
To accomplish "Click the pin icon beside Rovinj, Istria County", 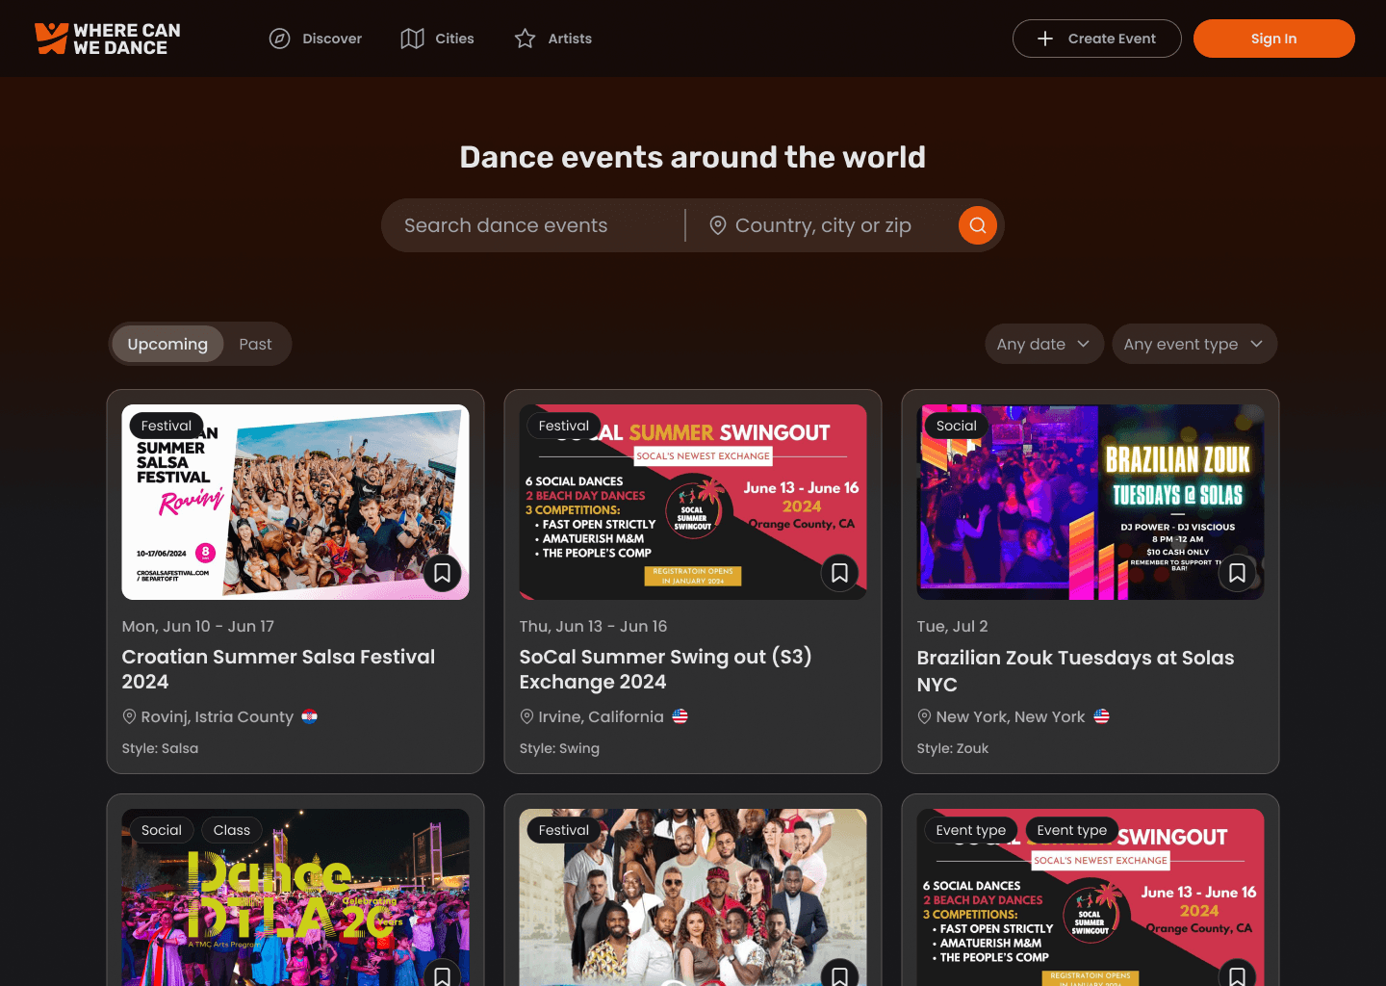I will coord(129,716).
